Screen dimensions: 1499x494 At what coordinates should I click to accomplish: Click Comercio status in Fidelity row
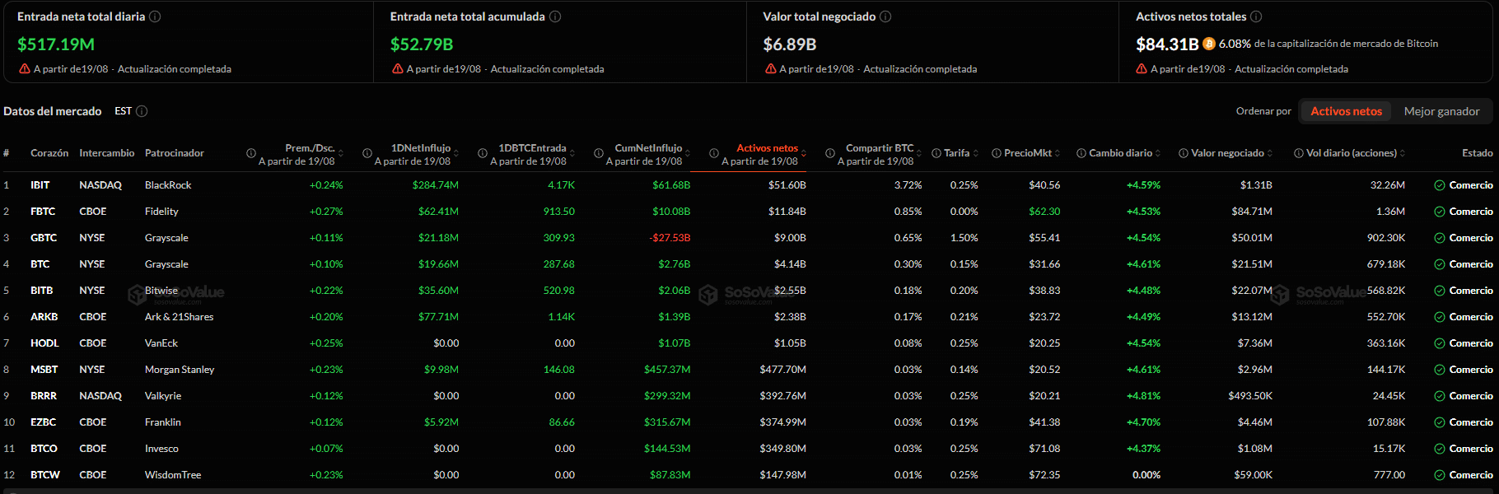(x=1471, y=212)
